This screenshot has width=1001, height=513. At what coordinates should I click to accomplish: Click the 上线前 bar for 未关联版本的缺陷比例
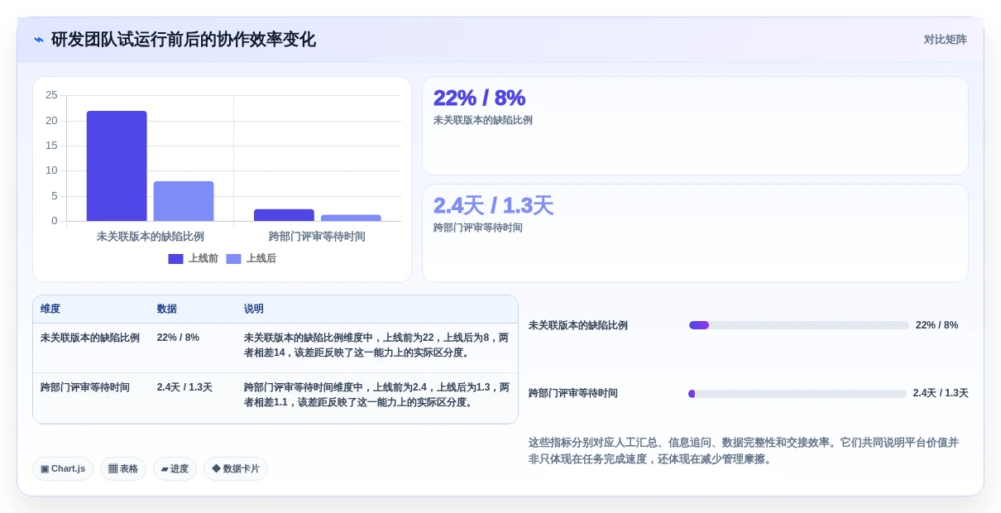pyautogui.click(x=117, y=166)
